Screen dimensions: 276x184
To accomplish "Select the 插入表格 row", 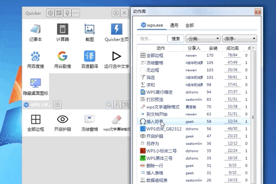I will click(x=194, y=173).
